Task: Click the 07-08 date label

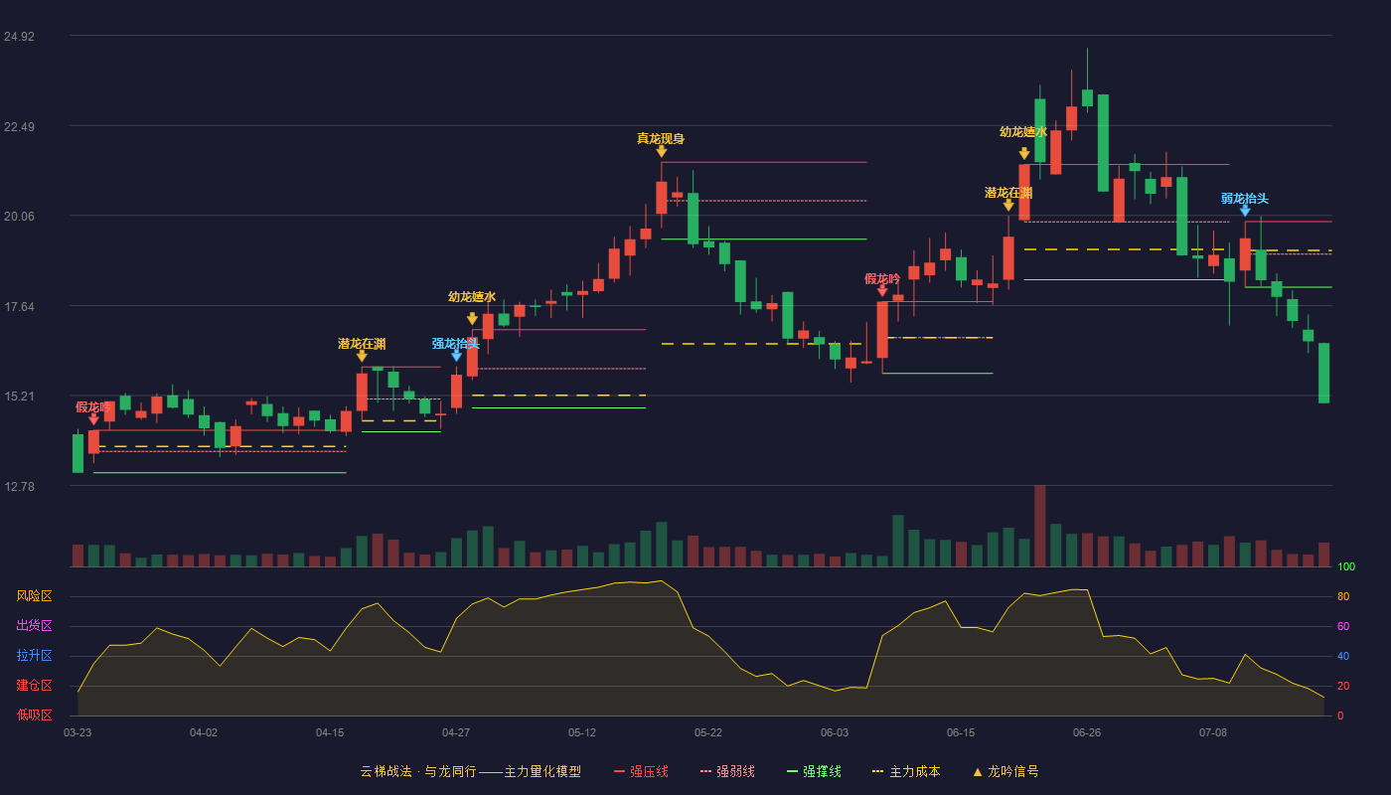Action: point(1213,732)
